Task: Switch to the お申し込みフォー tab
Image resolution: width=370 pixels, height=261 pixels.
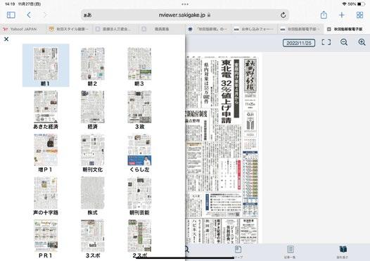Action: [x=255, y=29]
